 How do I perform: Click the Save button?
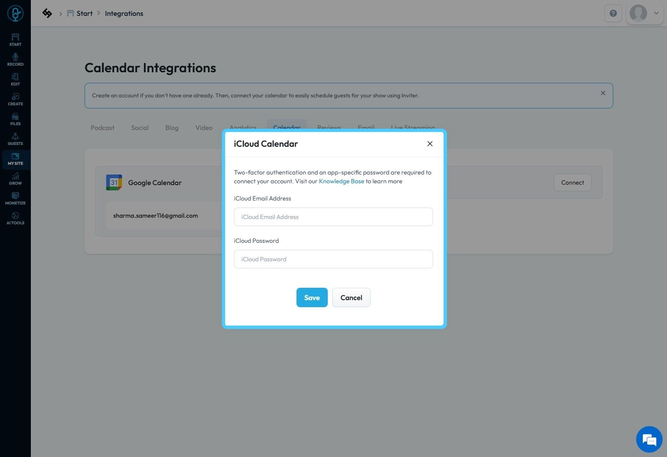312,297
